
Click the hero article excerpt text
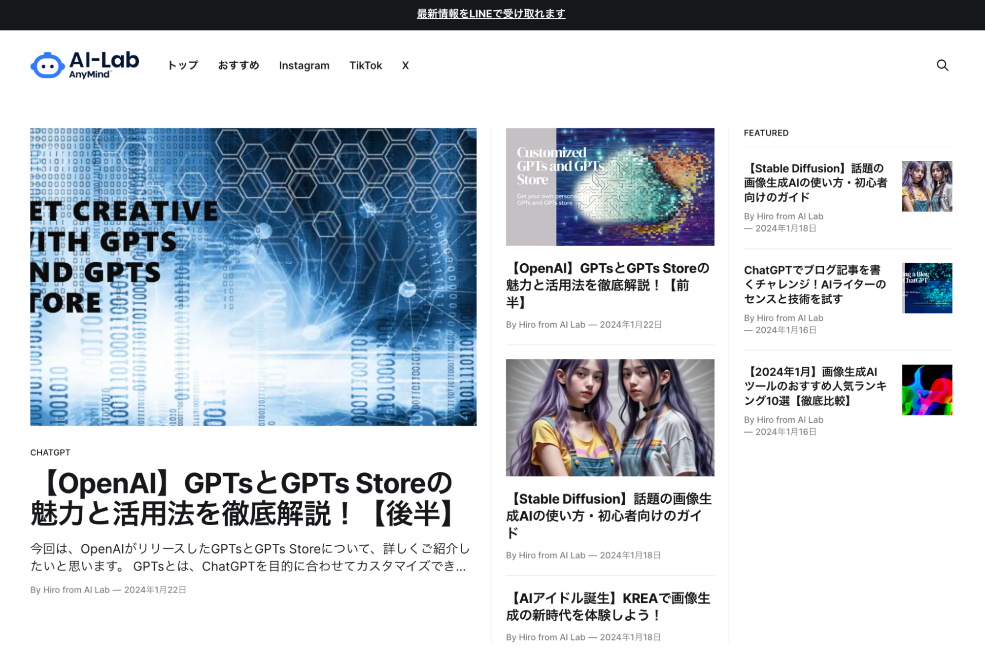pyautogui.click(x=250, y=557)
